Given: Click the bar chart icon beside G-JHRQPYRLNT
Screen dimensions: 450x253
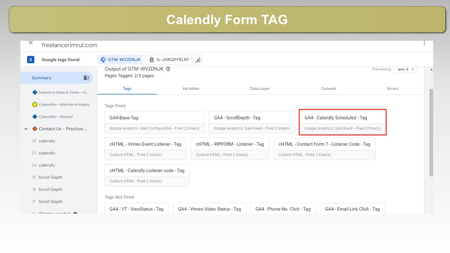Looking at the screenshot, I should click(x=198, y=60).
